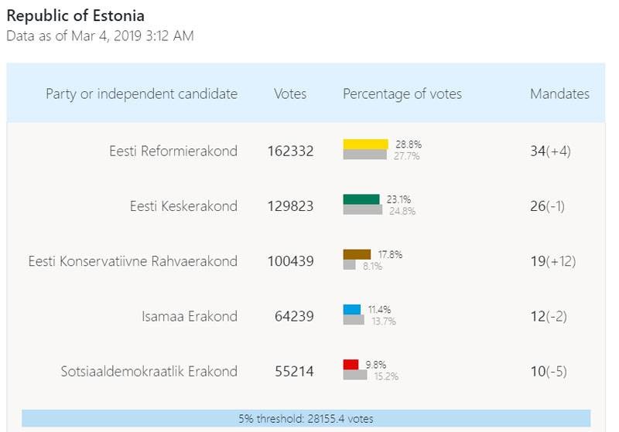
Task: Open the Eesti Reformierakond party name
Action: (x=173, y=151)
